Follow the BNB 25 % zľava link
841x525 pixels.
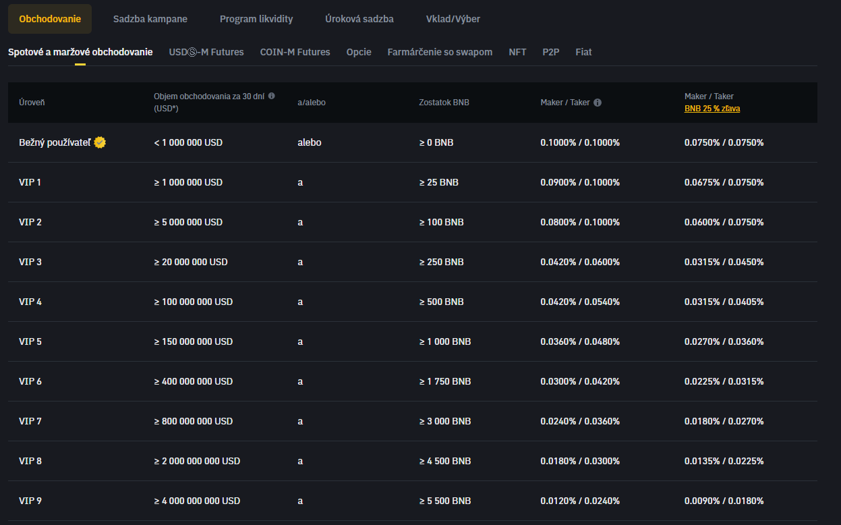(x=712, y=109)
